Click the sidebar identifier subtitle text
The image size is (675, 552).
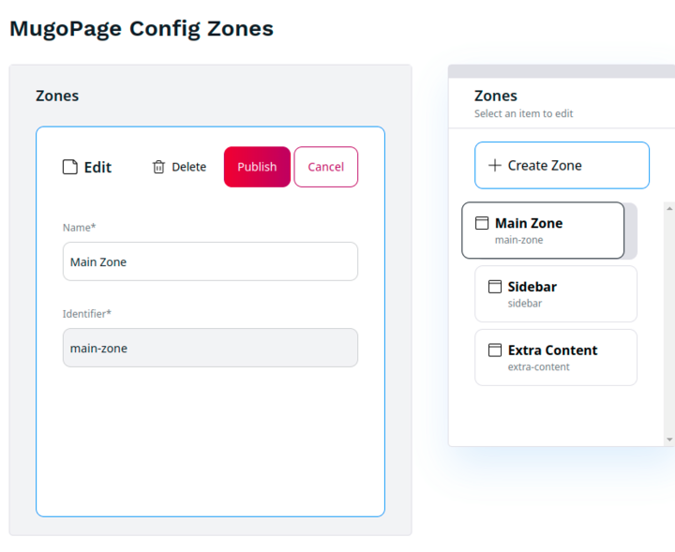pyautogui.click(x=525, y=304)
